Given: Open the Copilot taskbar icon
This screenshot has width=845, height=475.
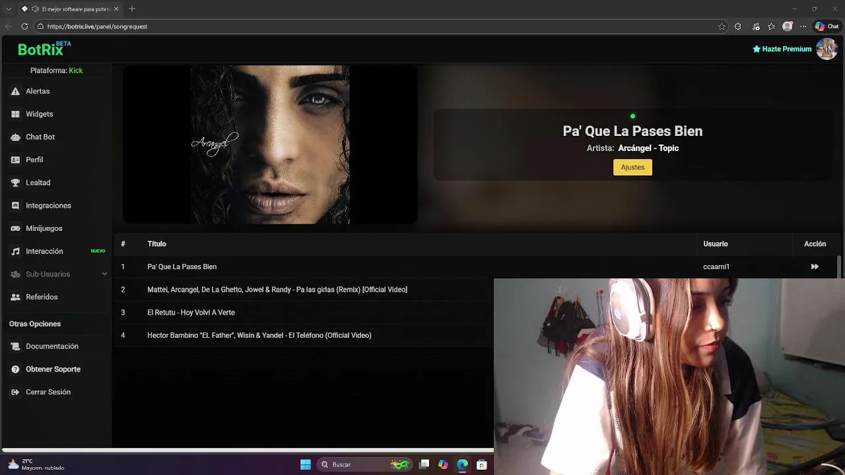Looking at the screenshot, I should point(443,464).
